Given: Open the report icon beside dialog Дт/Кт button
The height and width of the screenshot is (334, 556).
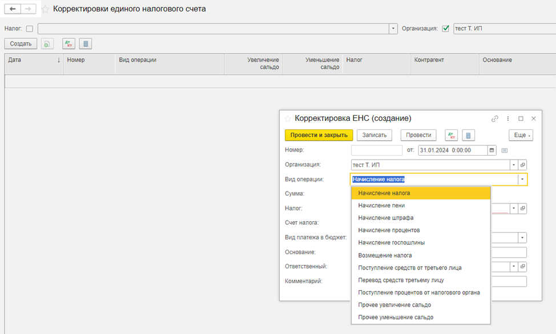Looking at the screenshot, I should [x=468, y=135].
